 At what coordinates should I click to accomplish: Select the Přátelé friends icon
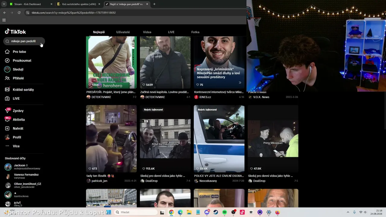click(7, 78)
